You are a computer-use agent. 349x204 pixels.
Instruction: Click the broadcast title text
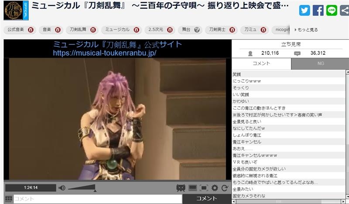[x=160, y=6]
